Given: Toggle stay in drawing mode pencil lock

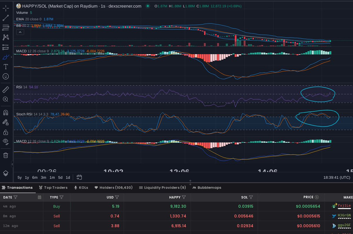Looking at the screenshot, I should (x=6, y=122).
